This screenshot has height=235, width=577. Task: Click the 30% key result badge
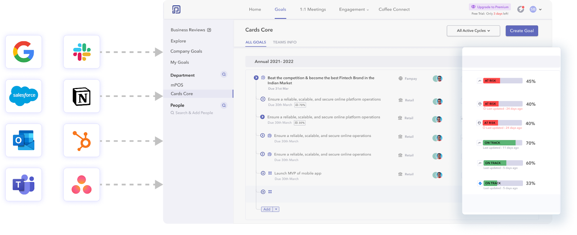pos(300,123)
